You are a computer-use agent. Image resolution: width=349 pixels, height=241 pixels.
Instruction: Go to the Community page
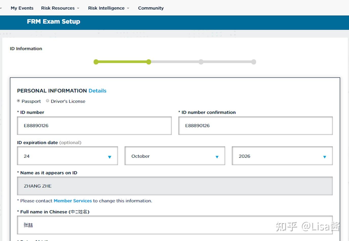(151, 8)
